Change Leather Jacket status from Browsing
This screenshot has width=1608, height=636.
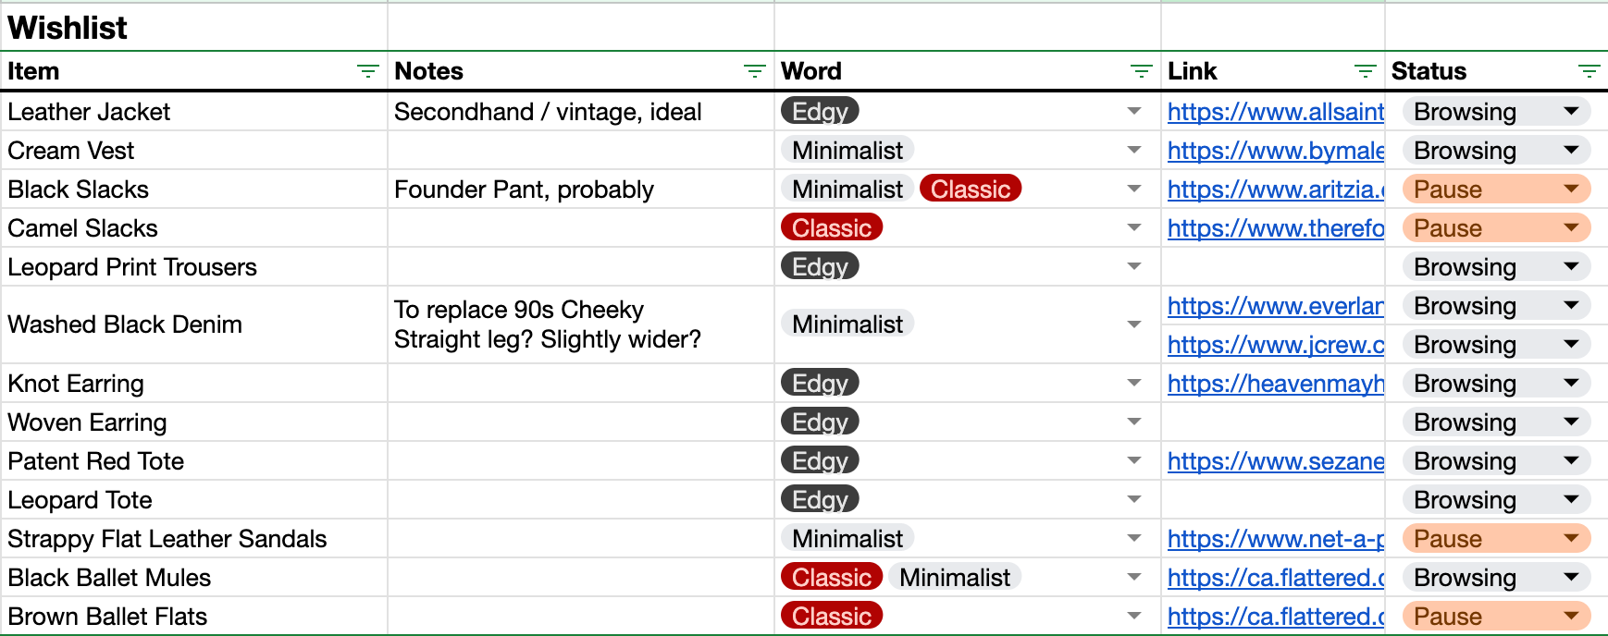(1497, 111)
